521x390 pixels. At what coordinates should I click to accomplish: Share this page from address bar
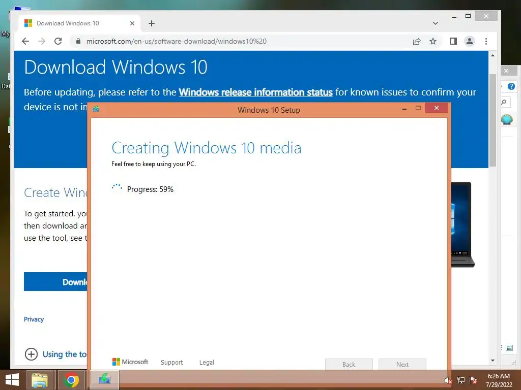click(x=417, y=41)
